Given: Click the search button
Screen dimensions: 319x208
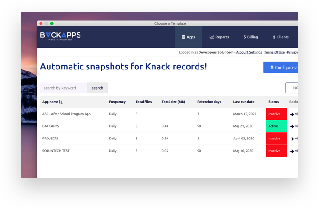Looking at the screenshot, I should click(x=97, y=88).
